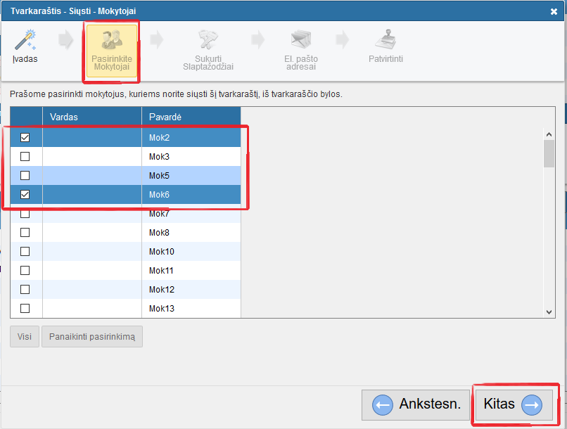Screen dimensions: 567x429
Task: Click the left arrow icon on Ankstesn.
Action: [382, 404]
